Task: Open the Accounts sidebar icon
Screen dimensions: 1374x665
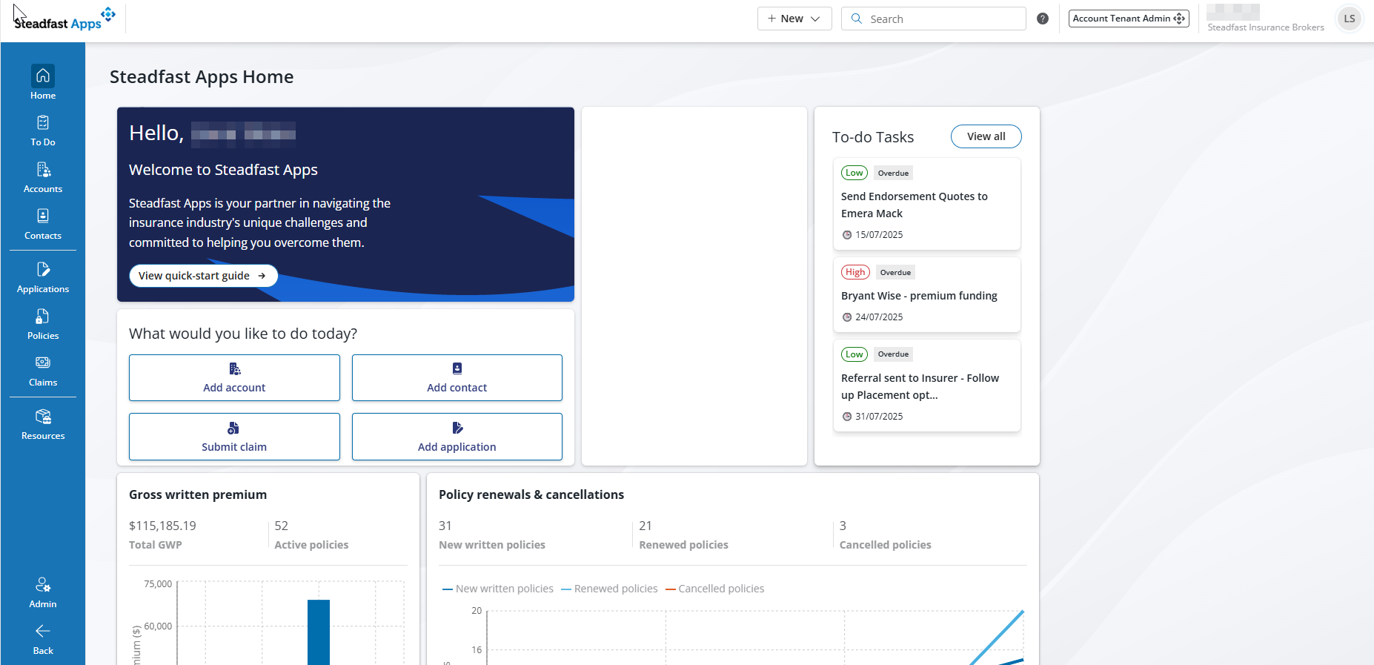Action: (x=43, y=169)
